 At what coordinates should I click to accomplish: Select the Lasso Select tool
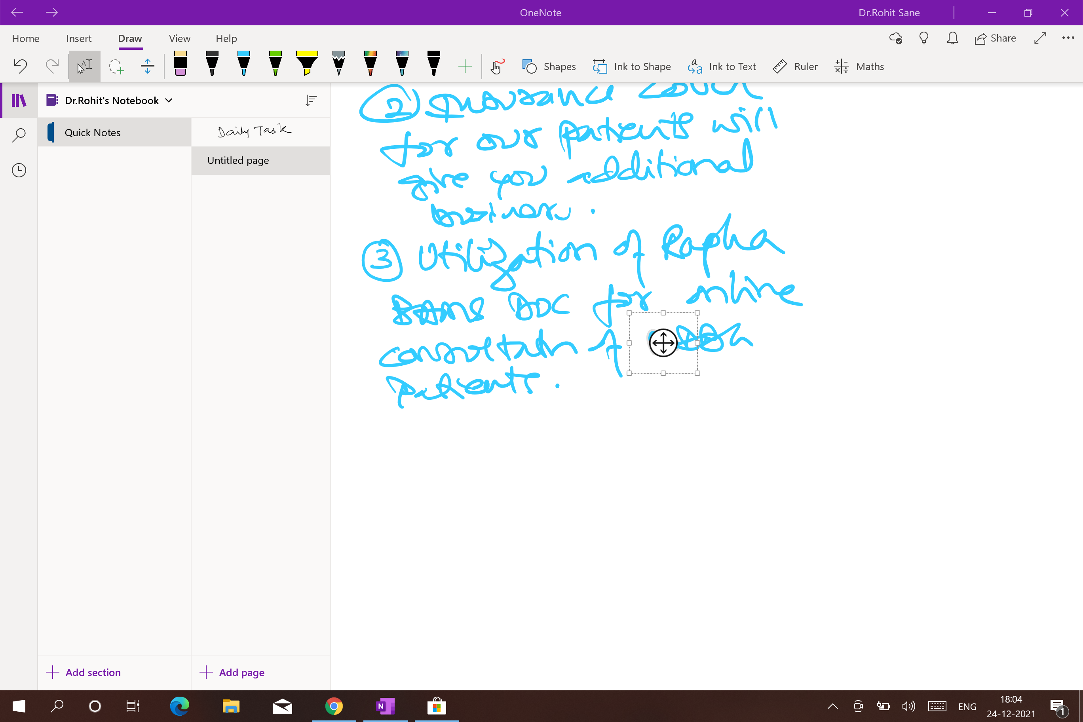pos(116,66)
